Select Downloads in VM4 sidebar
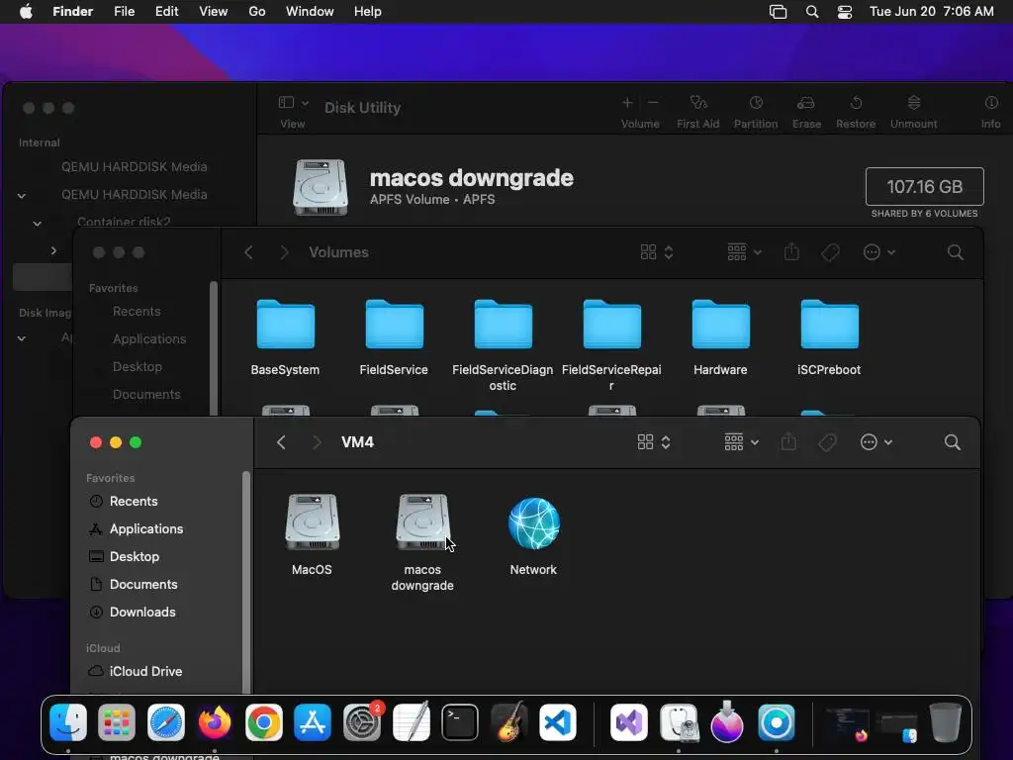1013x760 pixels. click(x=142, y=612)
